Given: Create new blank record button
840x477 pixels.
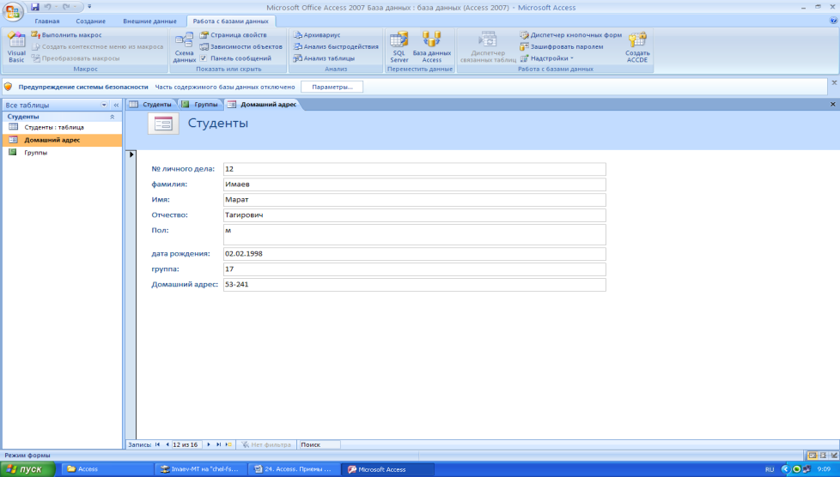Looking at the screenshot, I should pyautogui.click(x=228, y=444).
